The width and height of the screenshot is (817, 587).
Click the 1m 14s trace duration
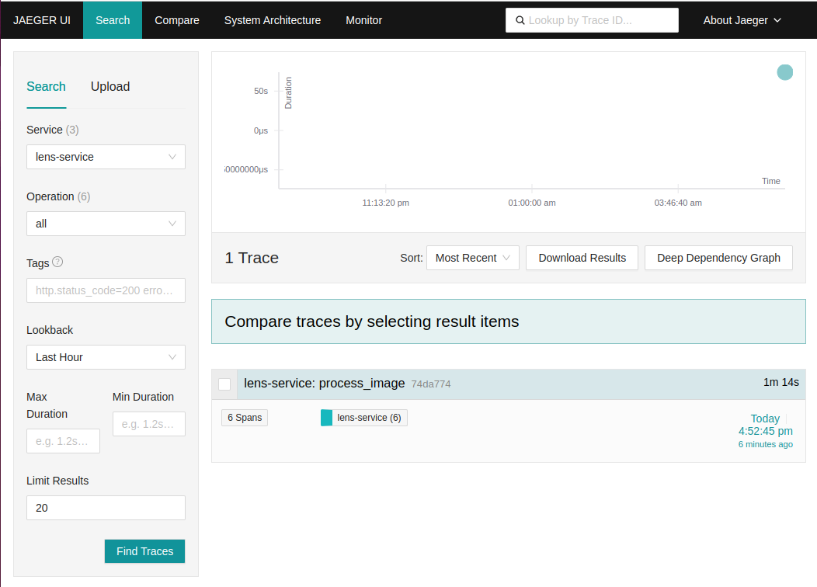coord(781,382)
